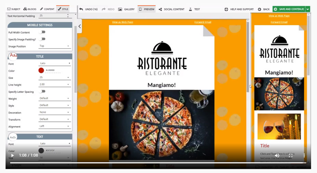Toggle Full Width Content switch

point(42,32)
